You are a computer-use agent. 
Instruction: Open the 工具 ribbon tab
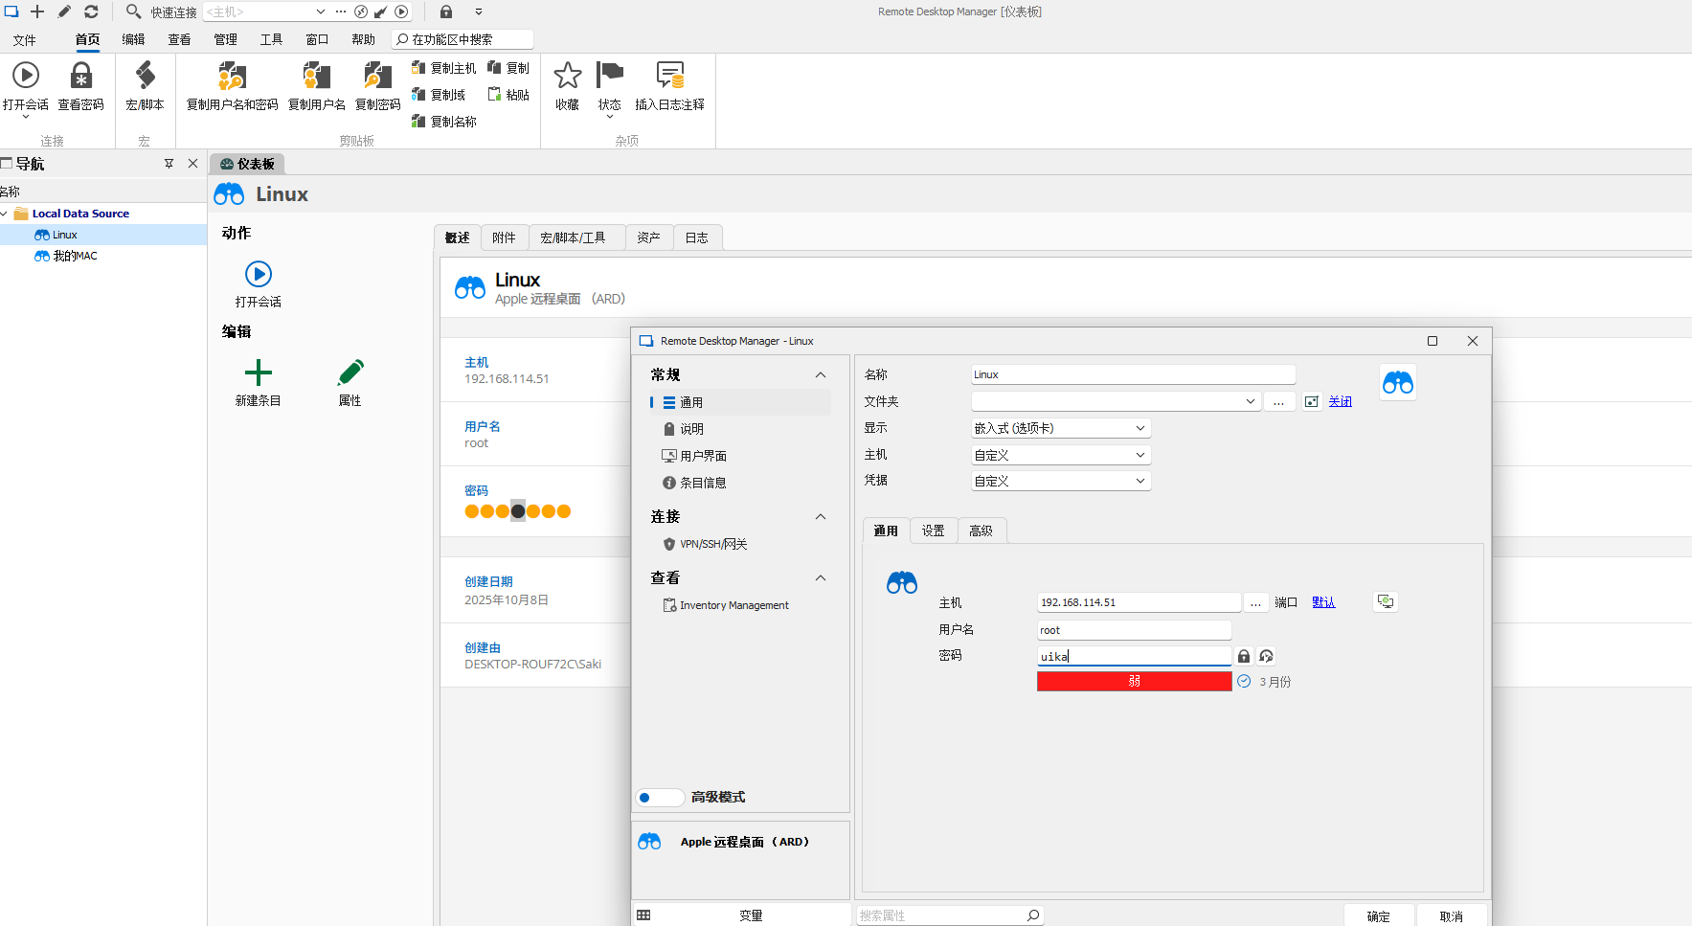[x=271, y=39]
